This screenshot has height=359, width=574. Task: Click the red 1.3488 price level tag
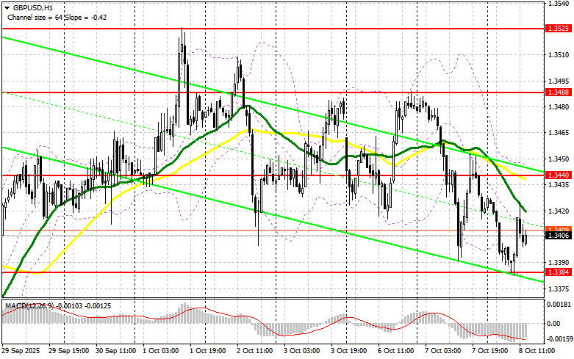click(559, 93)
